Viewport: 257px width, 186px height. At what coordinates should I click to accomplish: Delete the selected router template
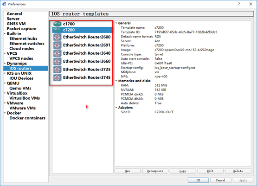click(x=238, y=171)
